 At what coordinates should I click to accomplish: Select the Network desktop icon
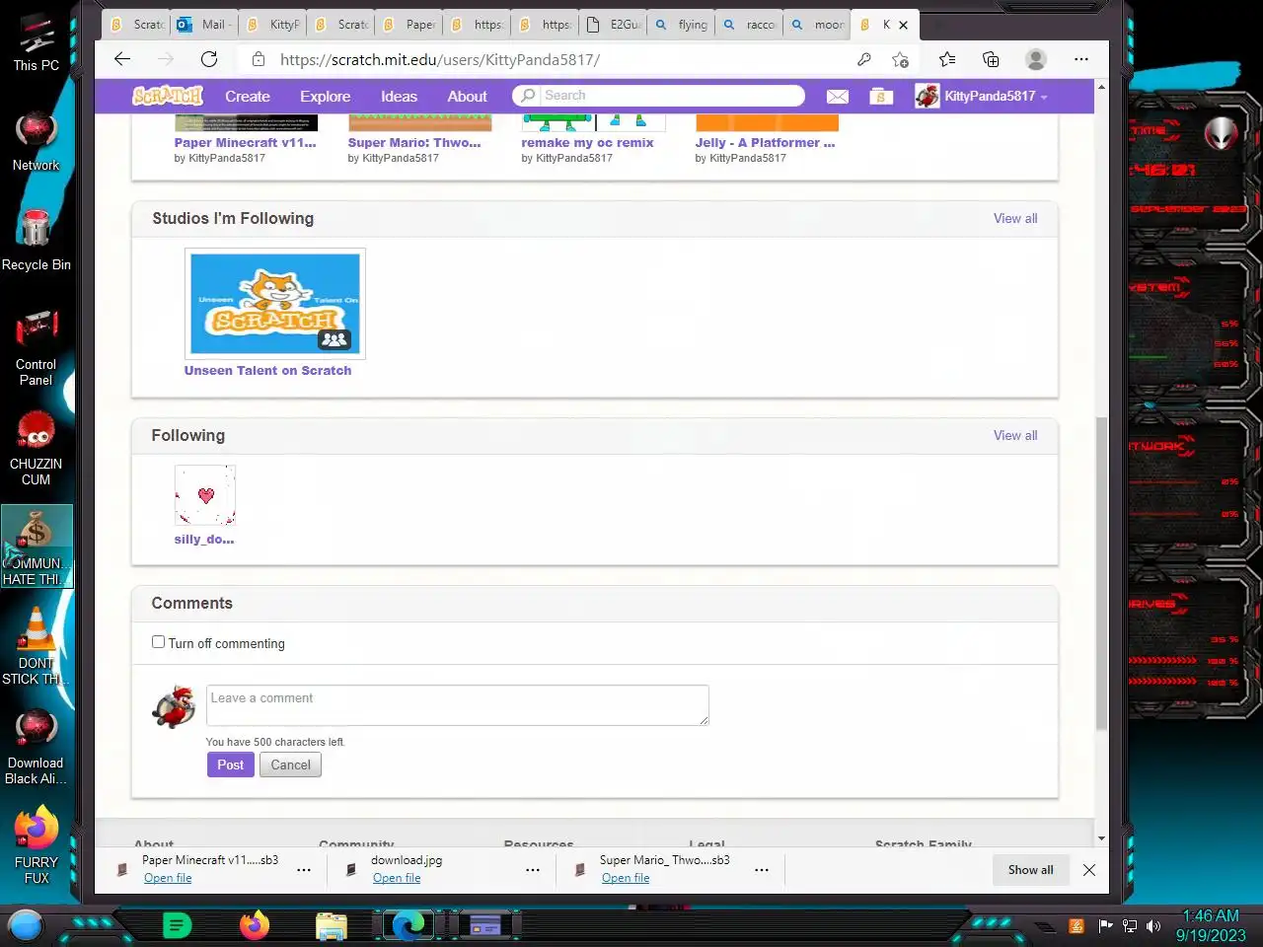(36, 142)
